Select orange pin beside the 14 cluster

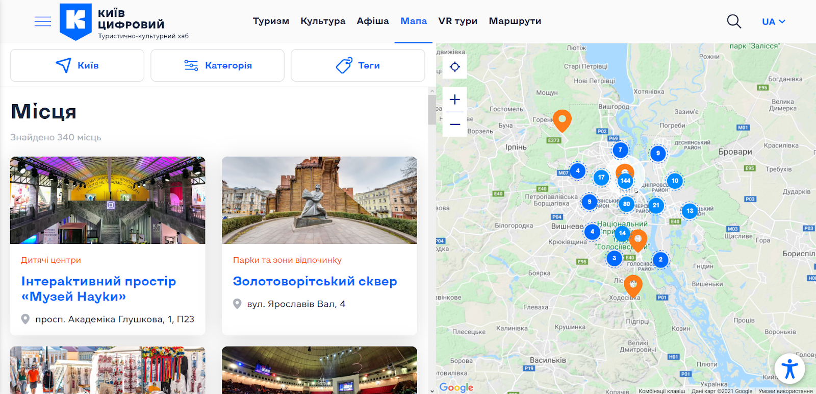[637, 240]
